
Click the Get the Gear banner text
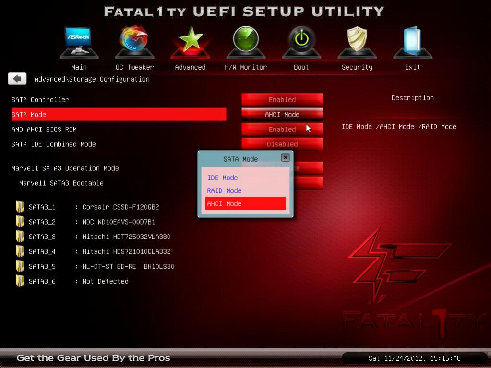tap(93, 357)
